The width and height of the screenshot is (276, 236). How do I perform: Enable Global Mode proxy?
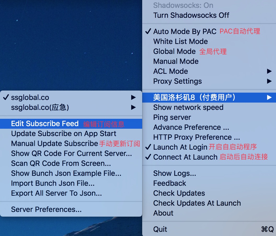[209, 52]
